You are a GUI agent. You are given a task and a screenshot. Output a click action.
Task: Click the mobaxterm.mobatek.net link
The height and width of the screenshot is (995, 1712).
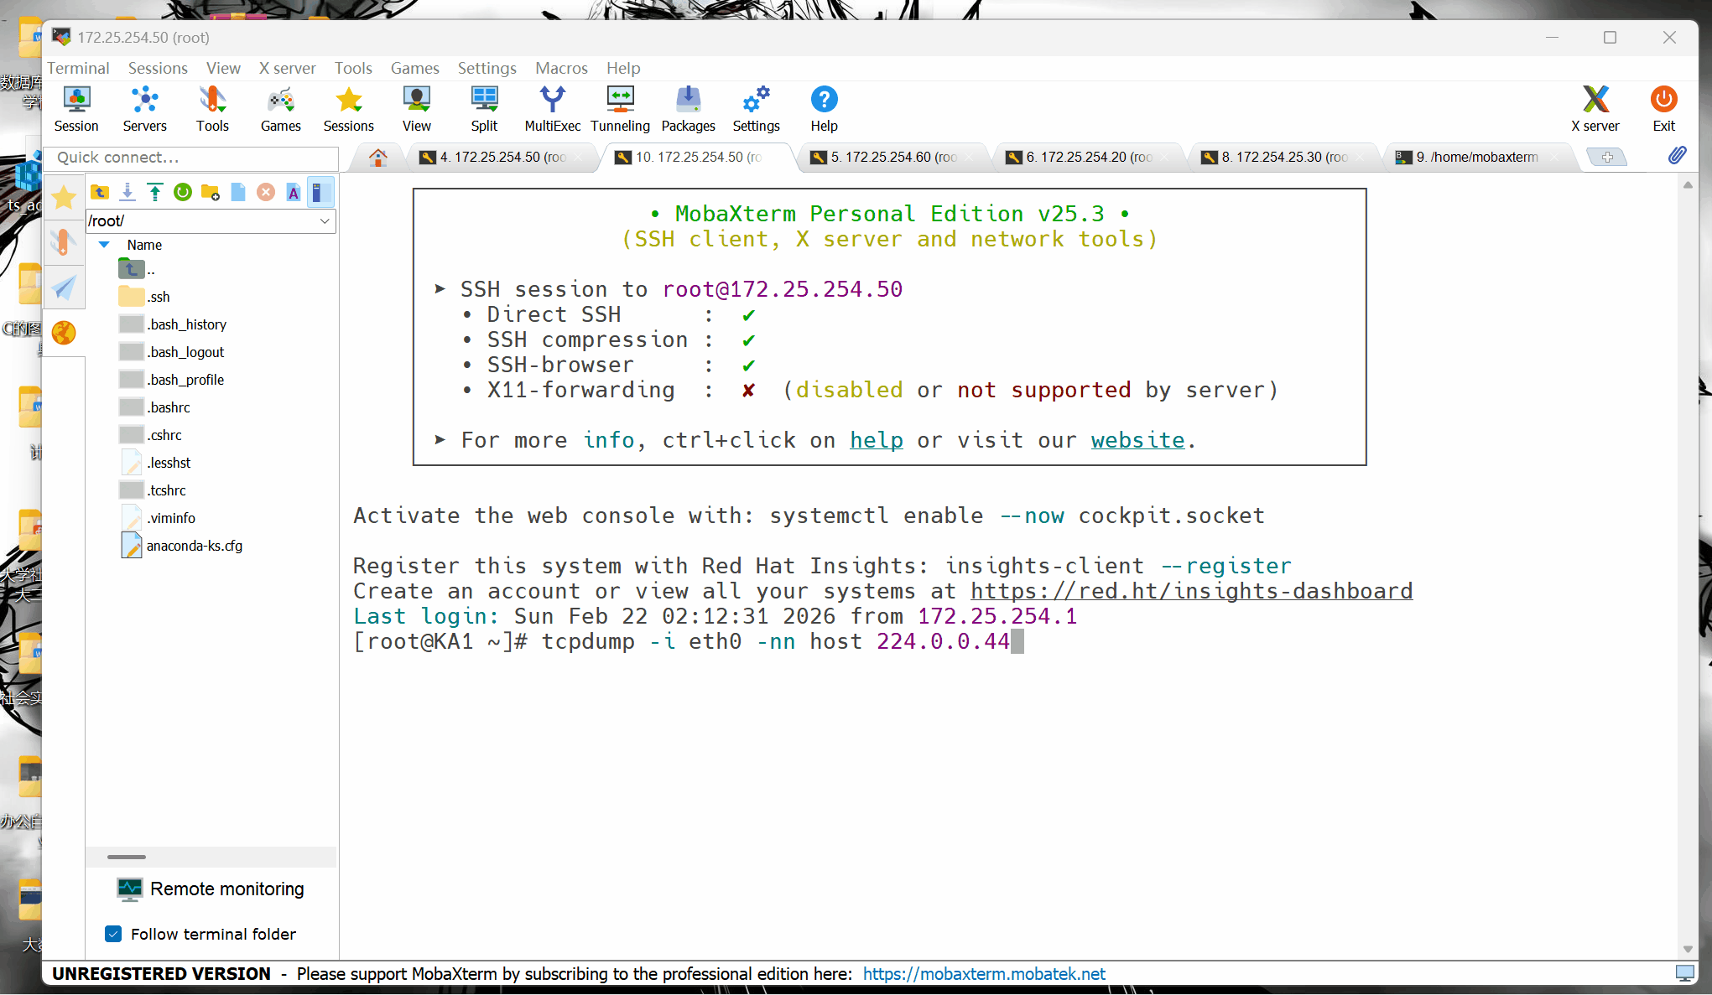984,974
